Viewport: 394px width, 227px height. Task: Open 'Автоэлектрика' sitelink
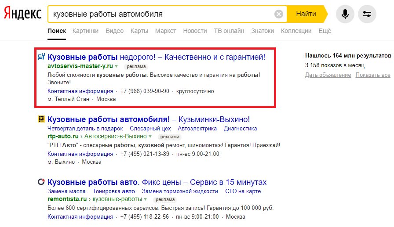[197, 128]
